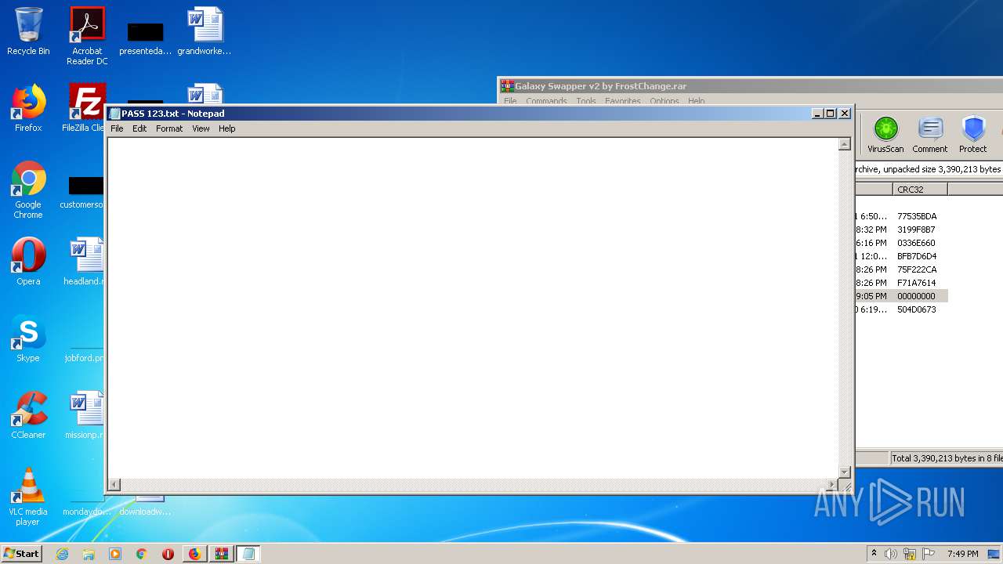The width and height of the screenshot is (1003, 564).
Task: Open WinRAR Commands menu
Action: [x=546, y=101]
